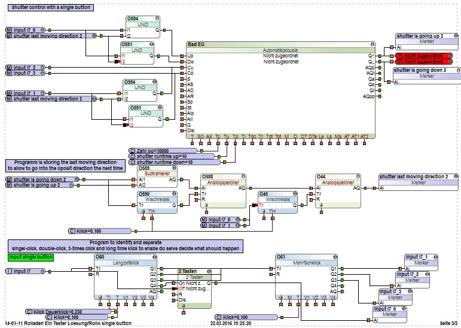
Task: Click info icon on 2 Tasten block
Action: coord(209,272)
